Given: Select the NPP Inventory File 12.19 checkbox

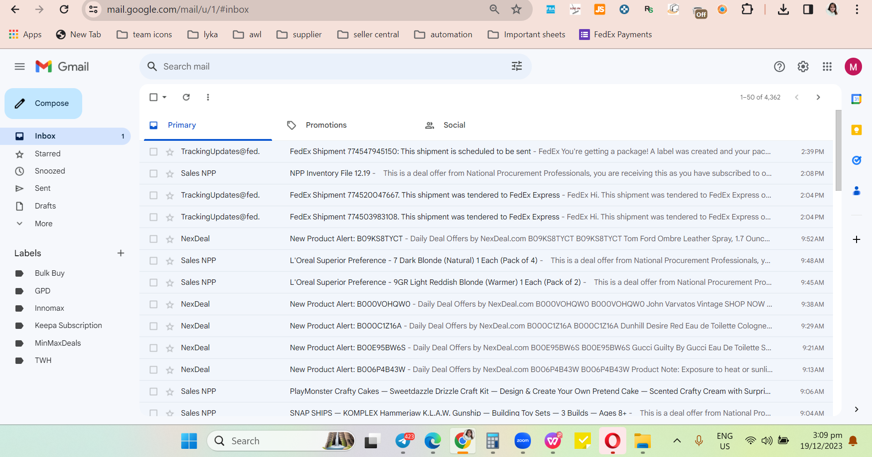Looking at the screenshot, I should 154,174.
